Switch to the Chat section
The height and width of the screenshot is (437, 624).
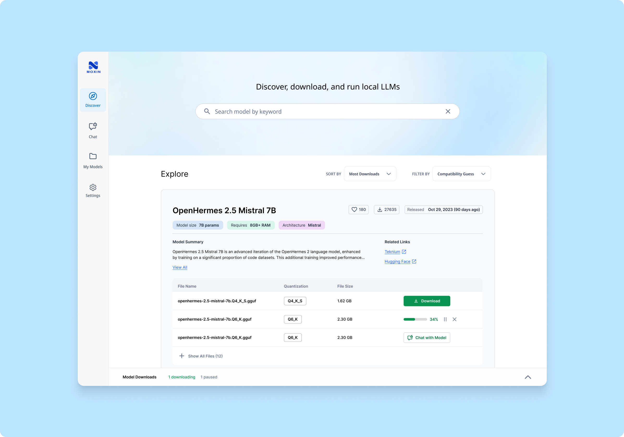coord(93,130)
